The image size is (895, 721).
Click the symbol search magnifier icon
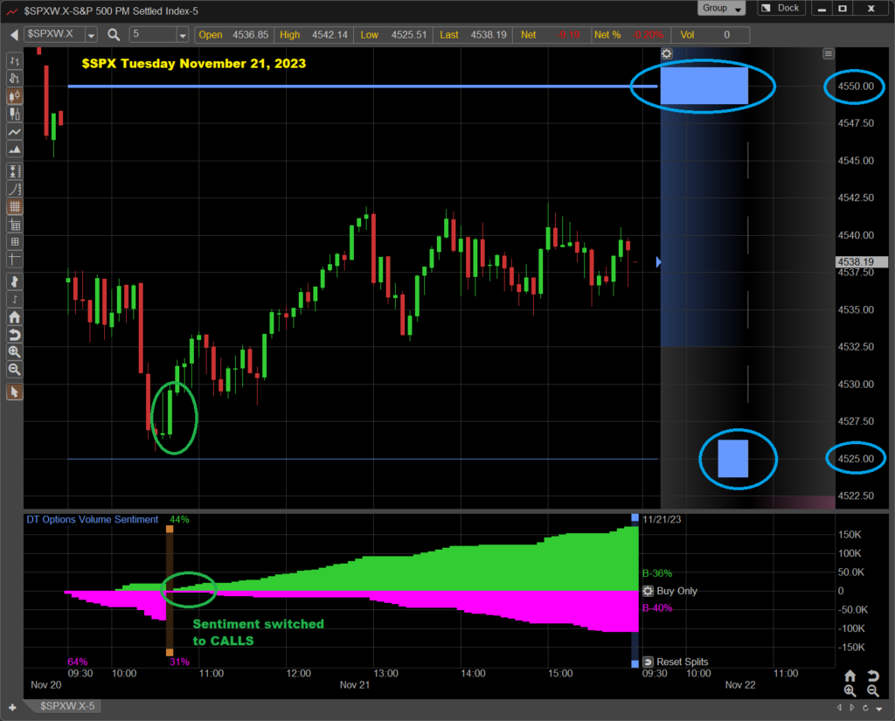[114, 35]
